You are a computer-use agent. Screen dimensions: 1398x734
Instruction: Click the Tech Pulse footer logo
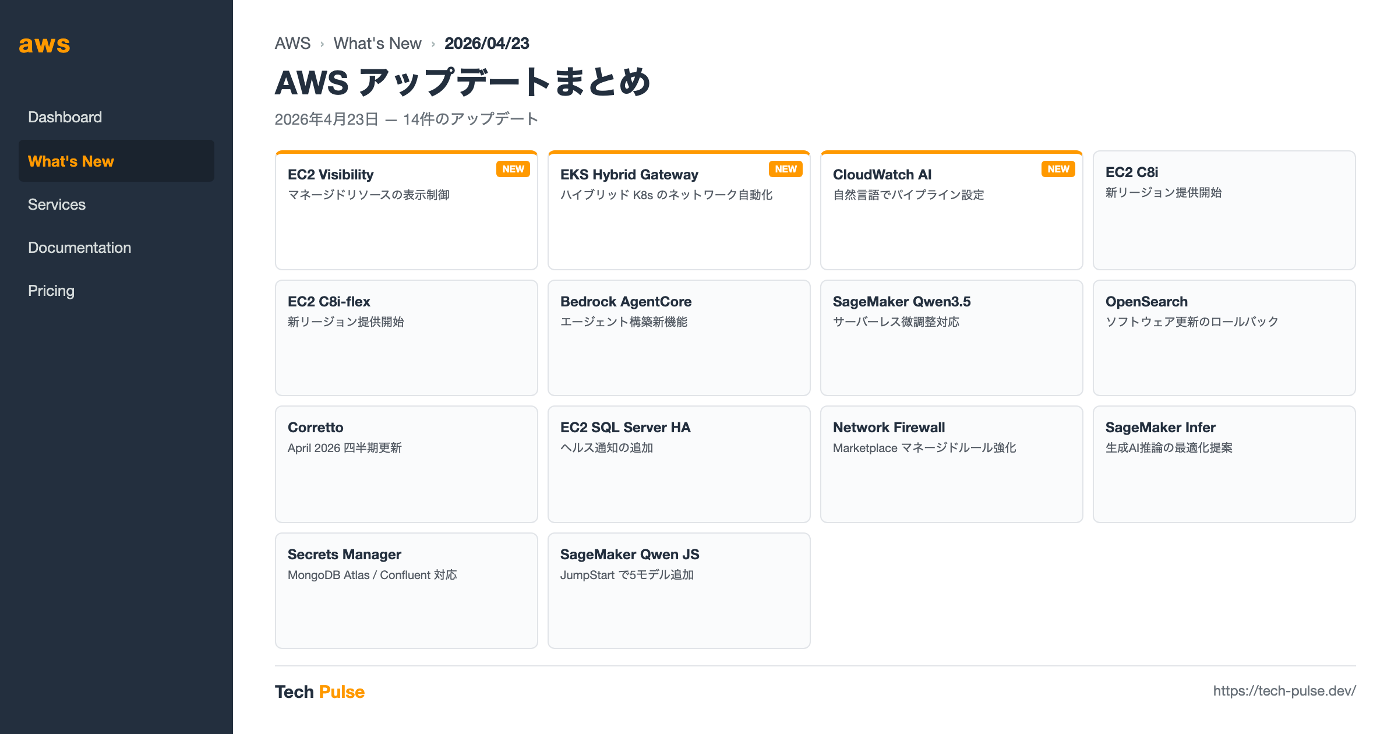click(x=320, y=691)
